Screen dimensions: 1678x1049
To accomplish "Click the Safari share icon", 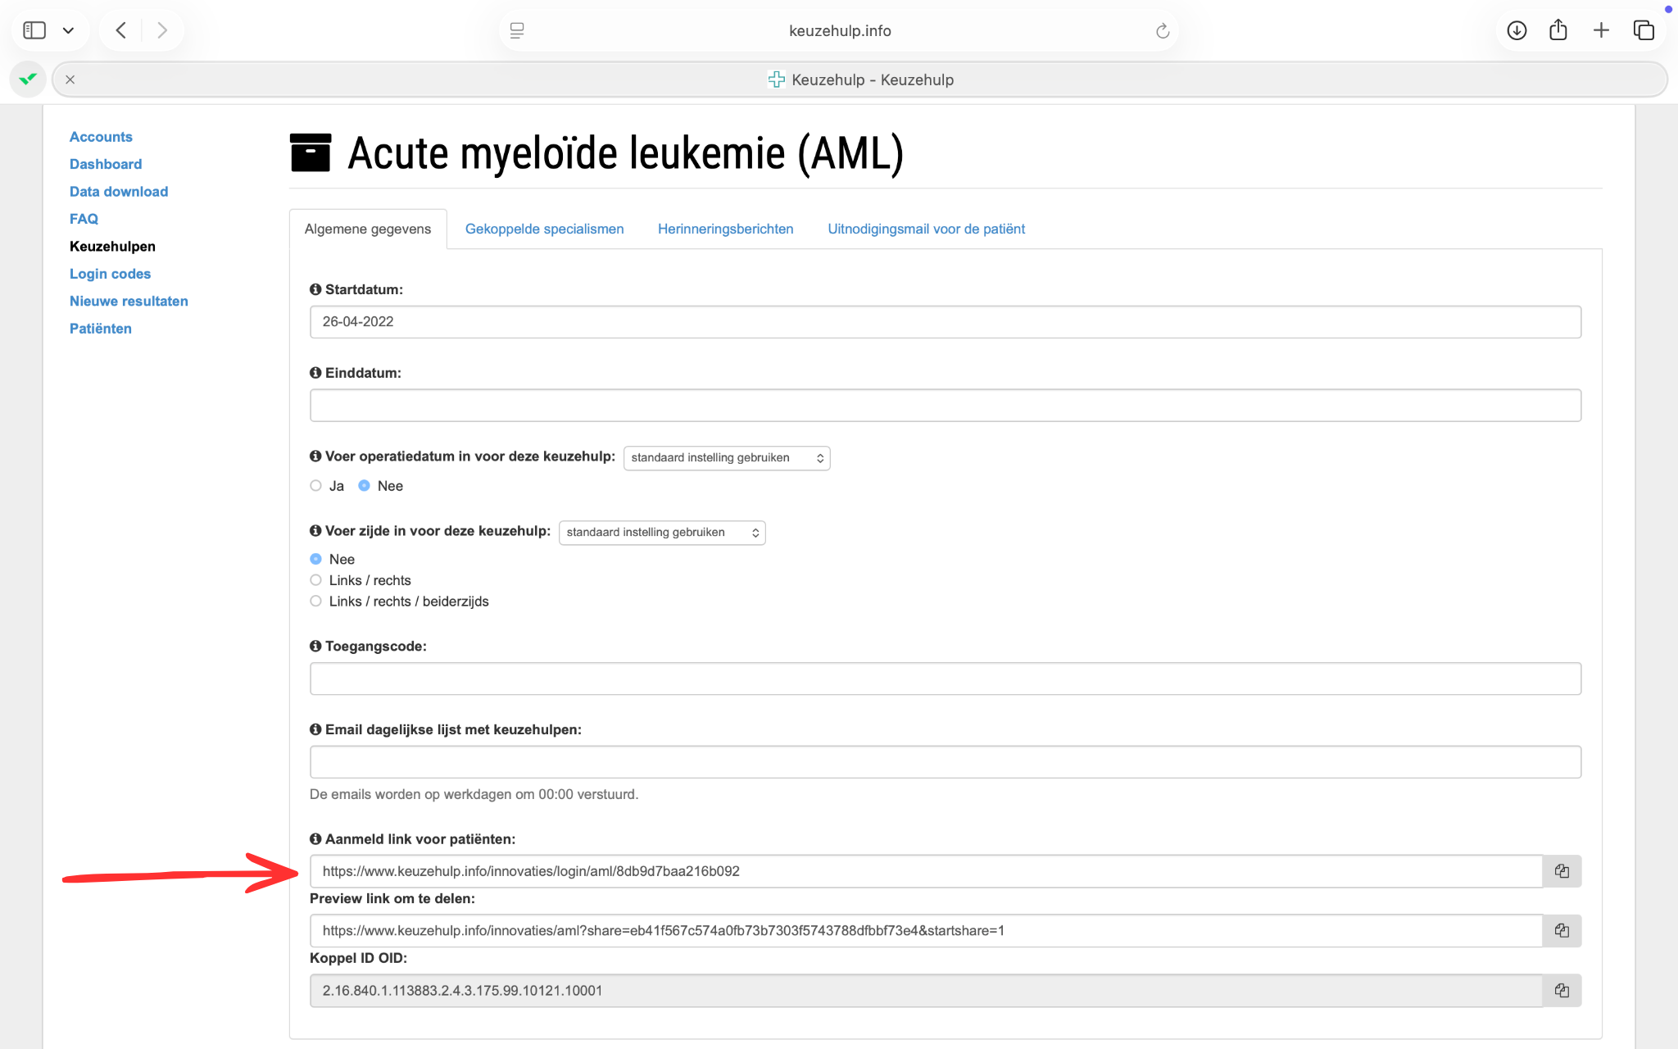I will [x=1558, y=31].
